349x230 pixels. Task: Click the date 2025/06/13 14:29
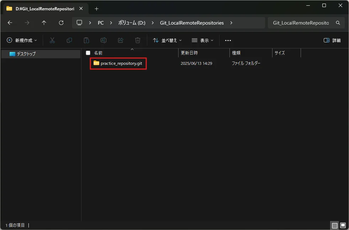point(196,63)
